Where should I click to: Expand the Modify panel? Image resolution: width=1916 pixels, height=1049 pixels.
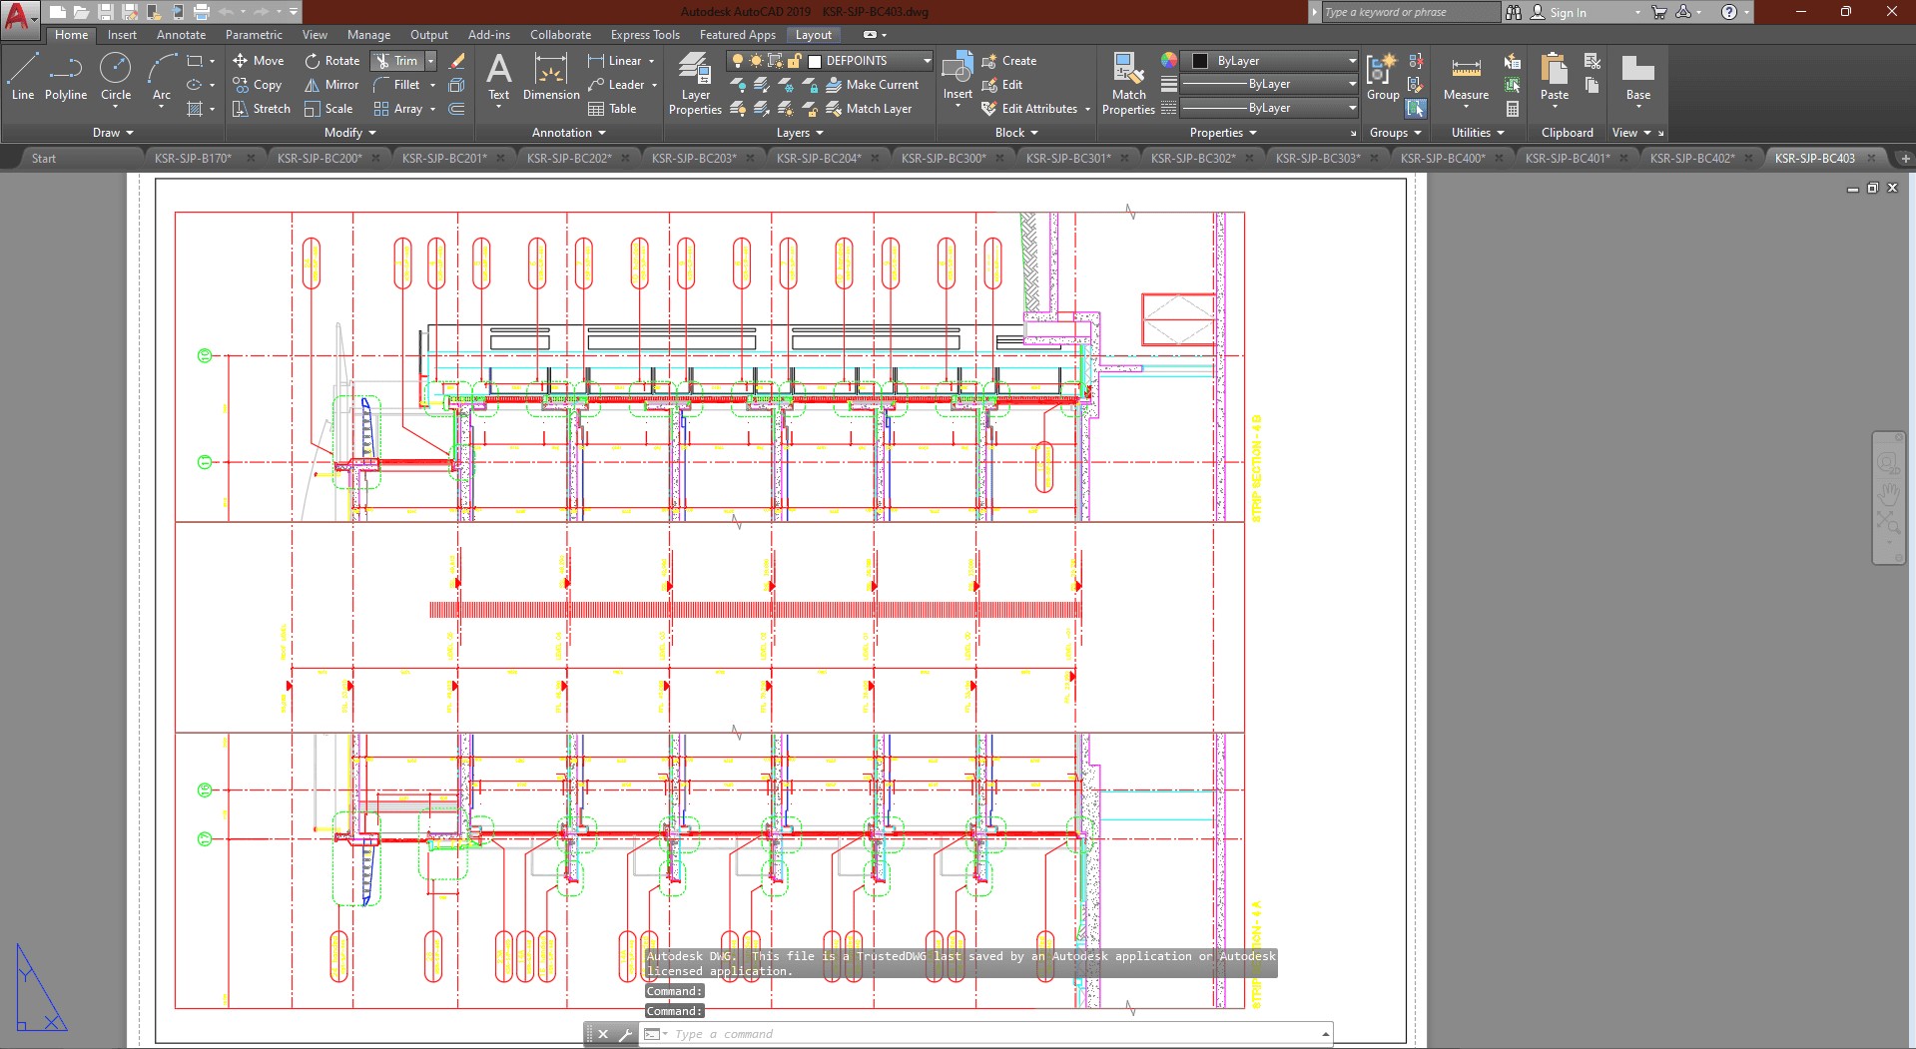coord(349,133)
